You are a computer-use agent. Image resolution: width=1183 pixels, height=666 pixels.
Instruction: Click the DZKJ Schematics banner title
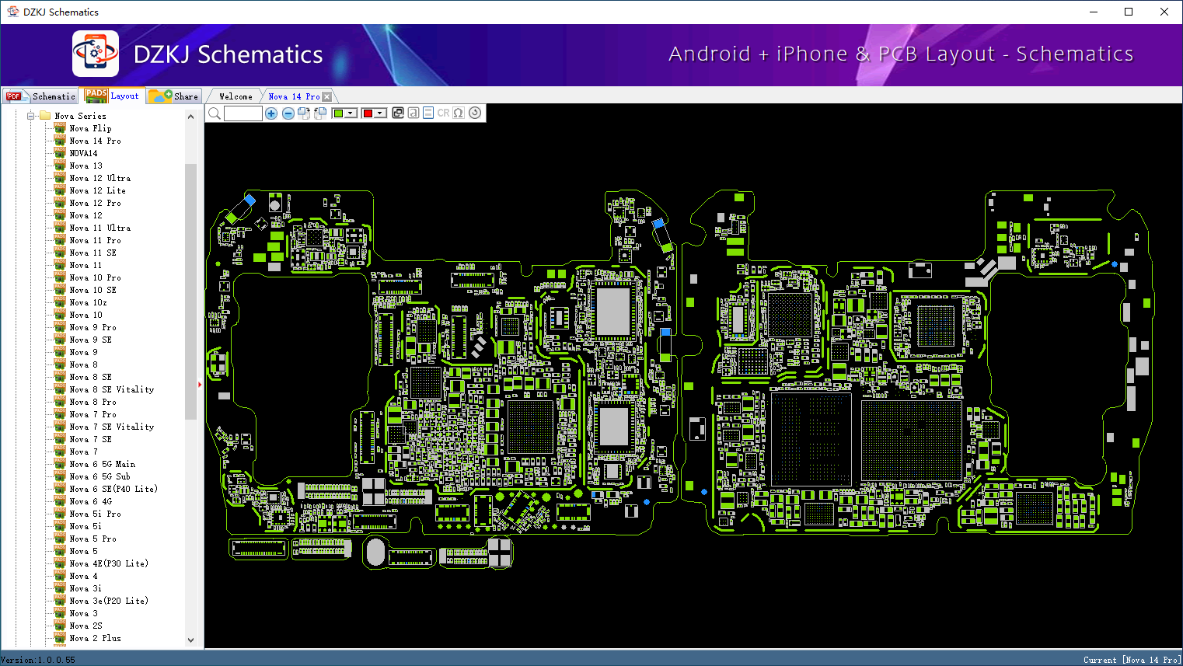click(228, 54)
